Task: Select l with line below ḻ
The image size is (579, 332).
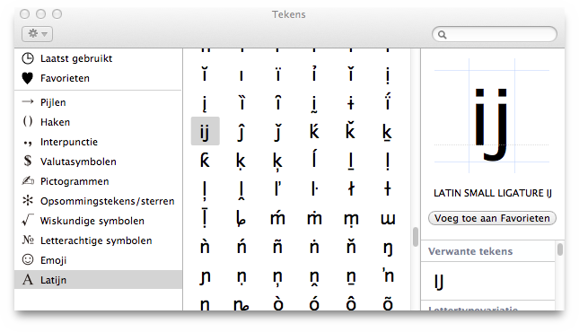Action: pyautogui.click(x=351, y=162)
